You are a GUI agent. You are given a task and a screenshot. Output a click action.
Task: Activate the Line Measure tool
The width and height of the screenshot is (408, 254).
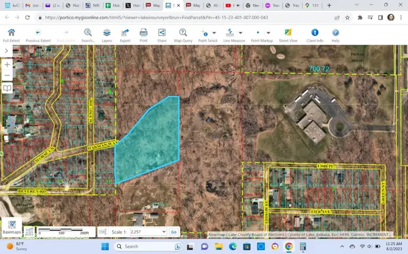tap(230, 35)
